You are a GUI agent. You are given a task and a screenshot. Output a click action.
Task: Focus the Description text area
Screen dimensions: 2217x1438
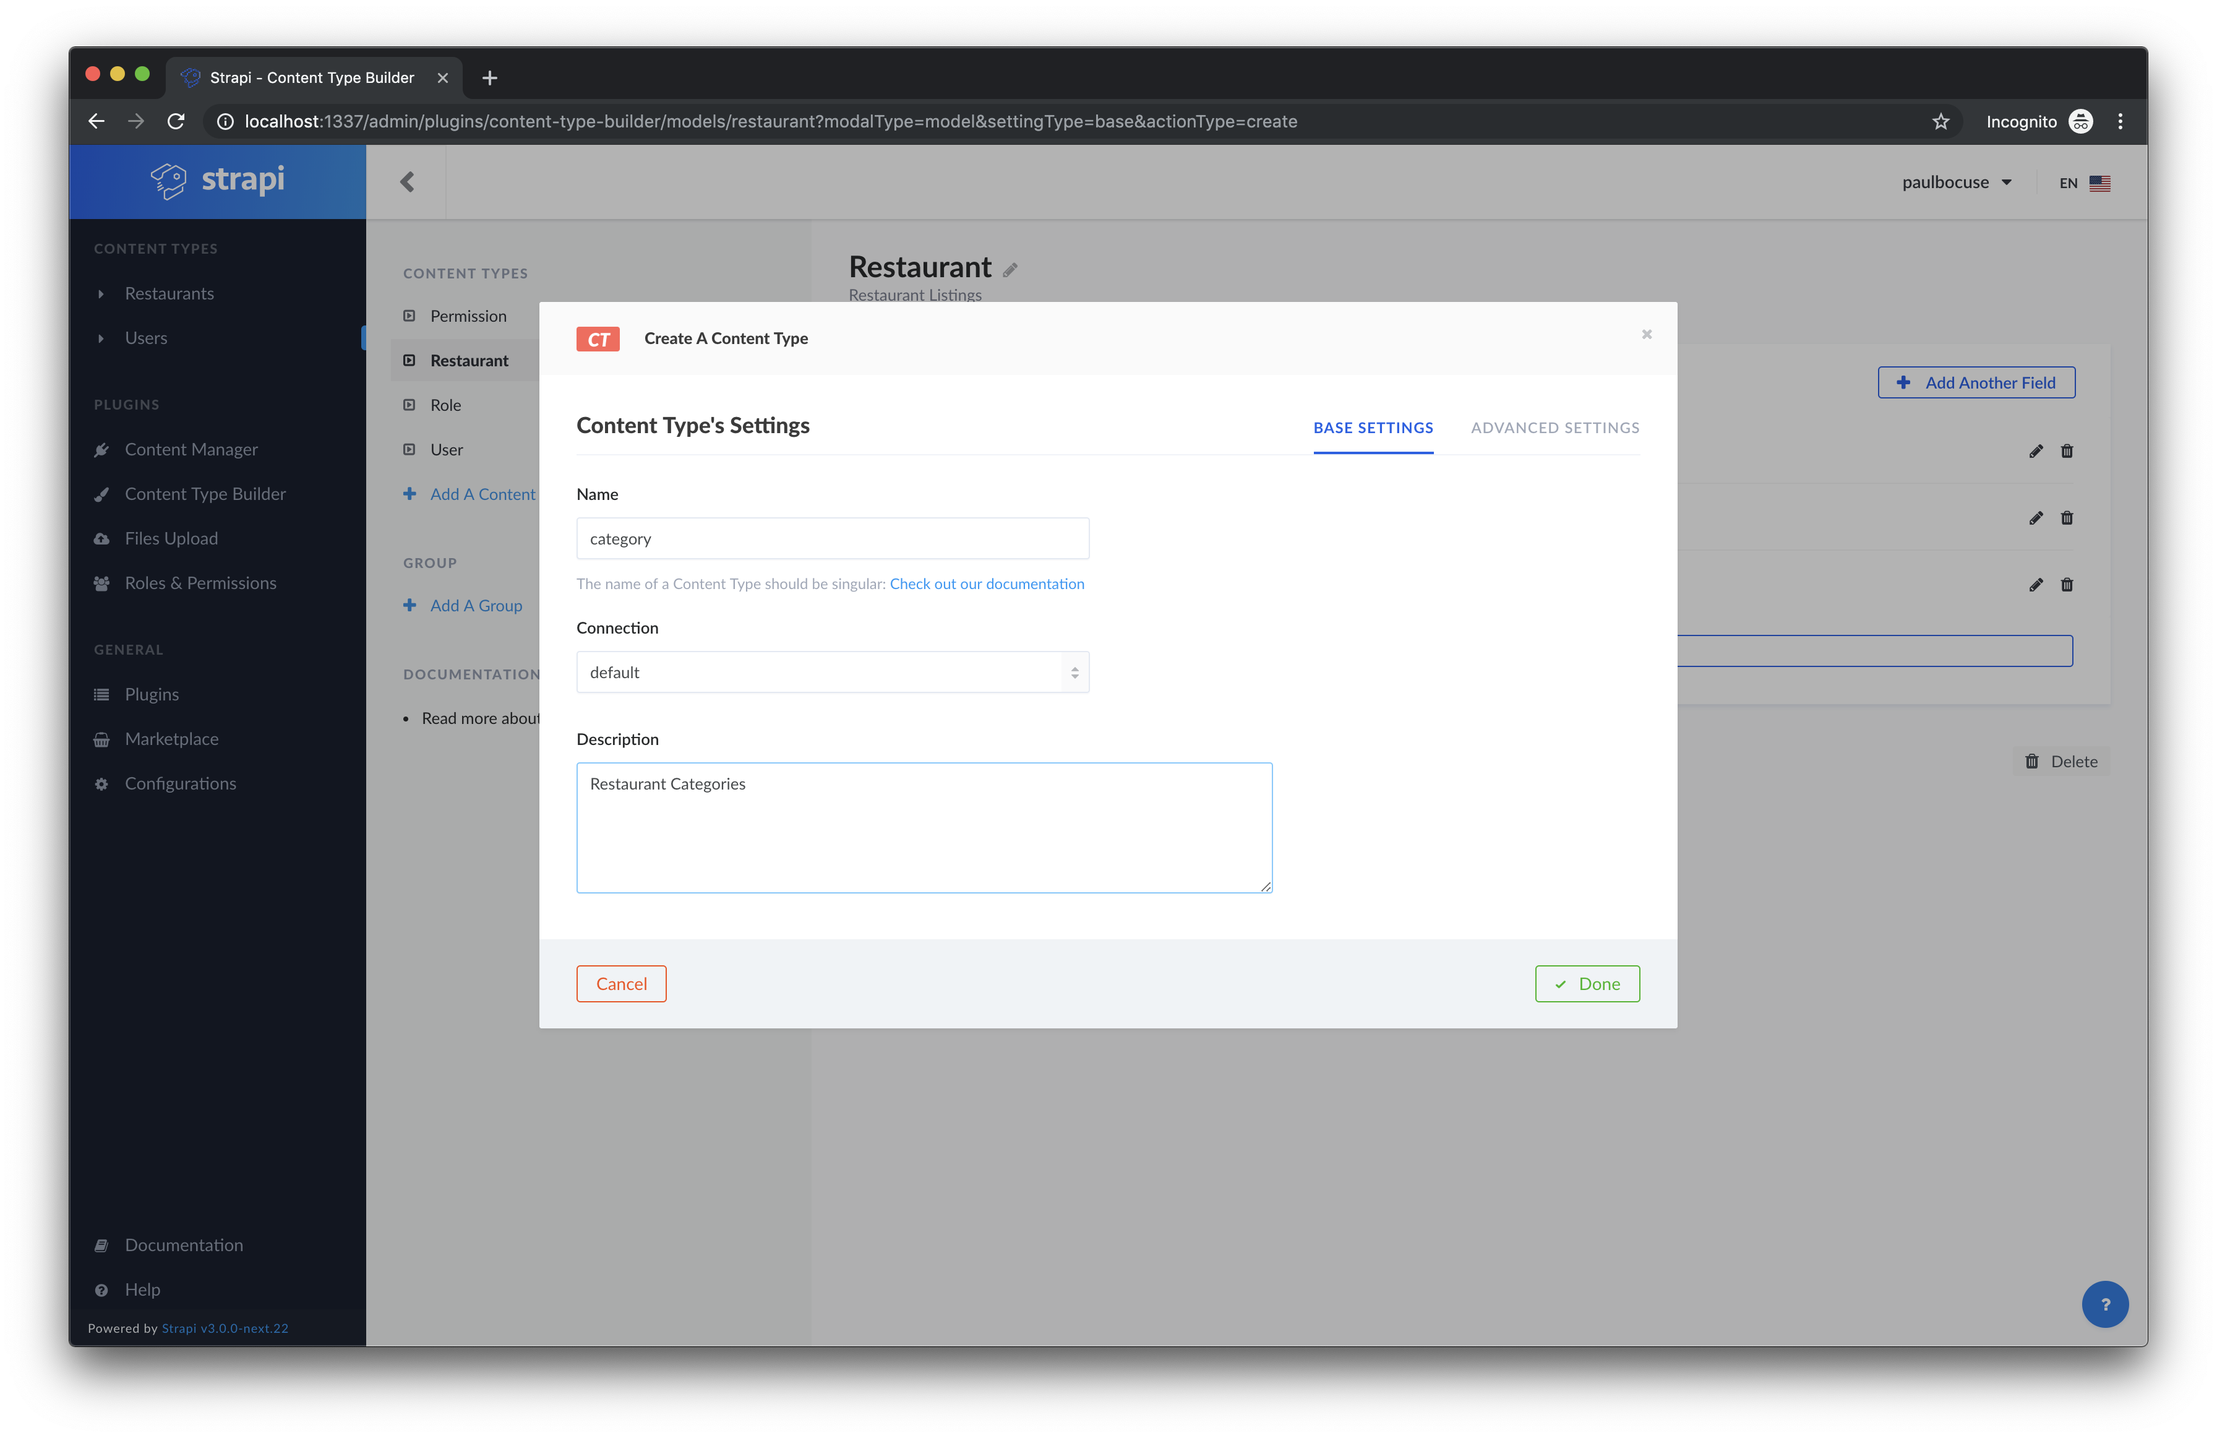pos(923,827)
